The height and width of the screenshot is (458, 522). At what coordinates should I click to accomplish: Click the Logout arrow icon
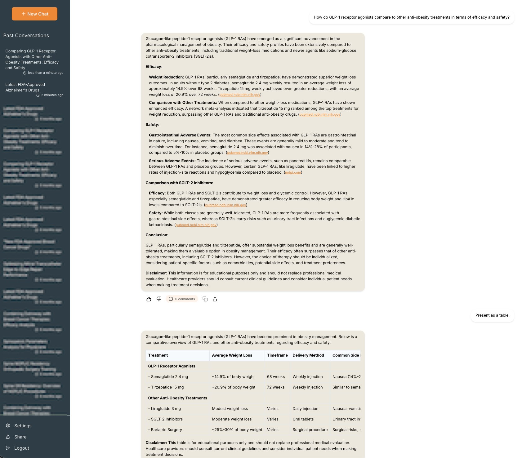pos(8,448)
